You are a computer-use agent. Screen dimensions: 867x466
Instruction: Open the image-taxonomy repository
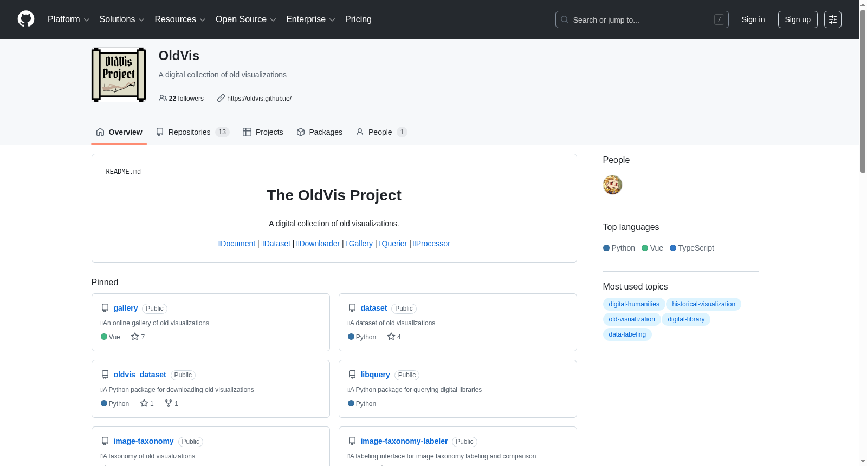[144, 441]
